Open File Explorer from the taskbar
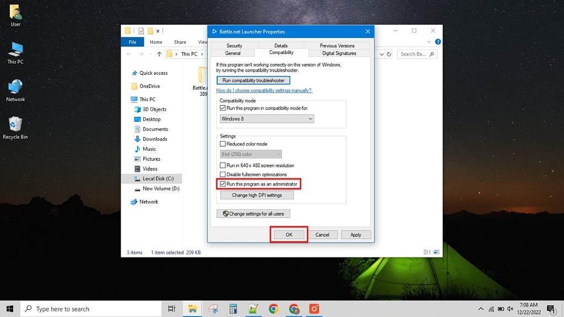 pos(192,309)
